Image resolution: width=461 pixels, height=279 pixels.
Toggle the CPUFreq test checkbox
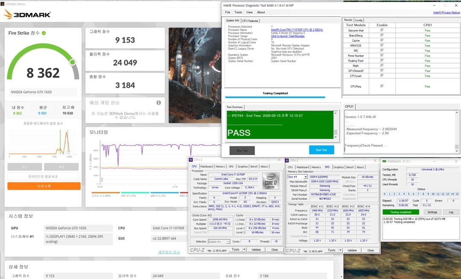point(382,86)
